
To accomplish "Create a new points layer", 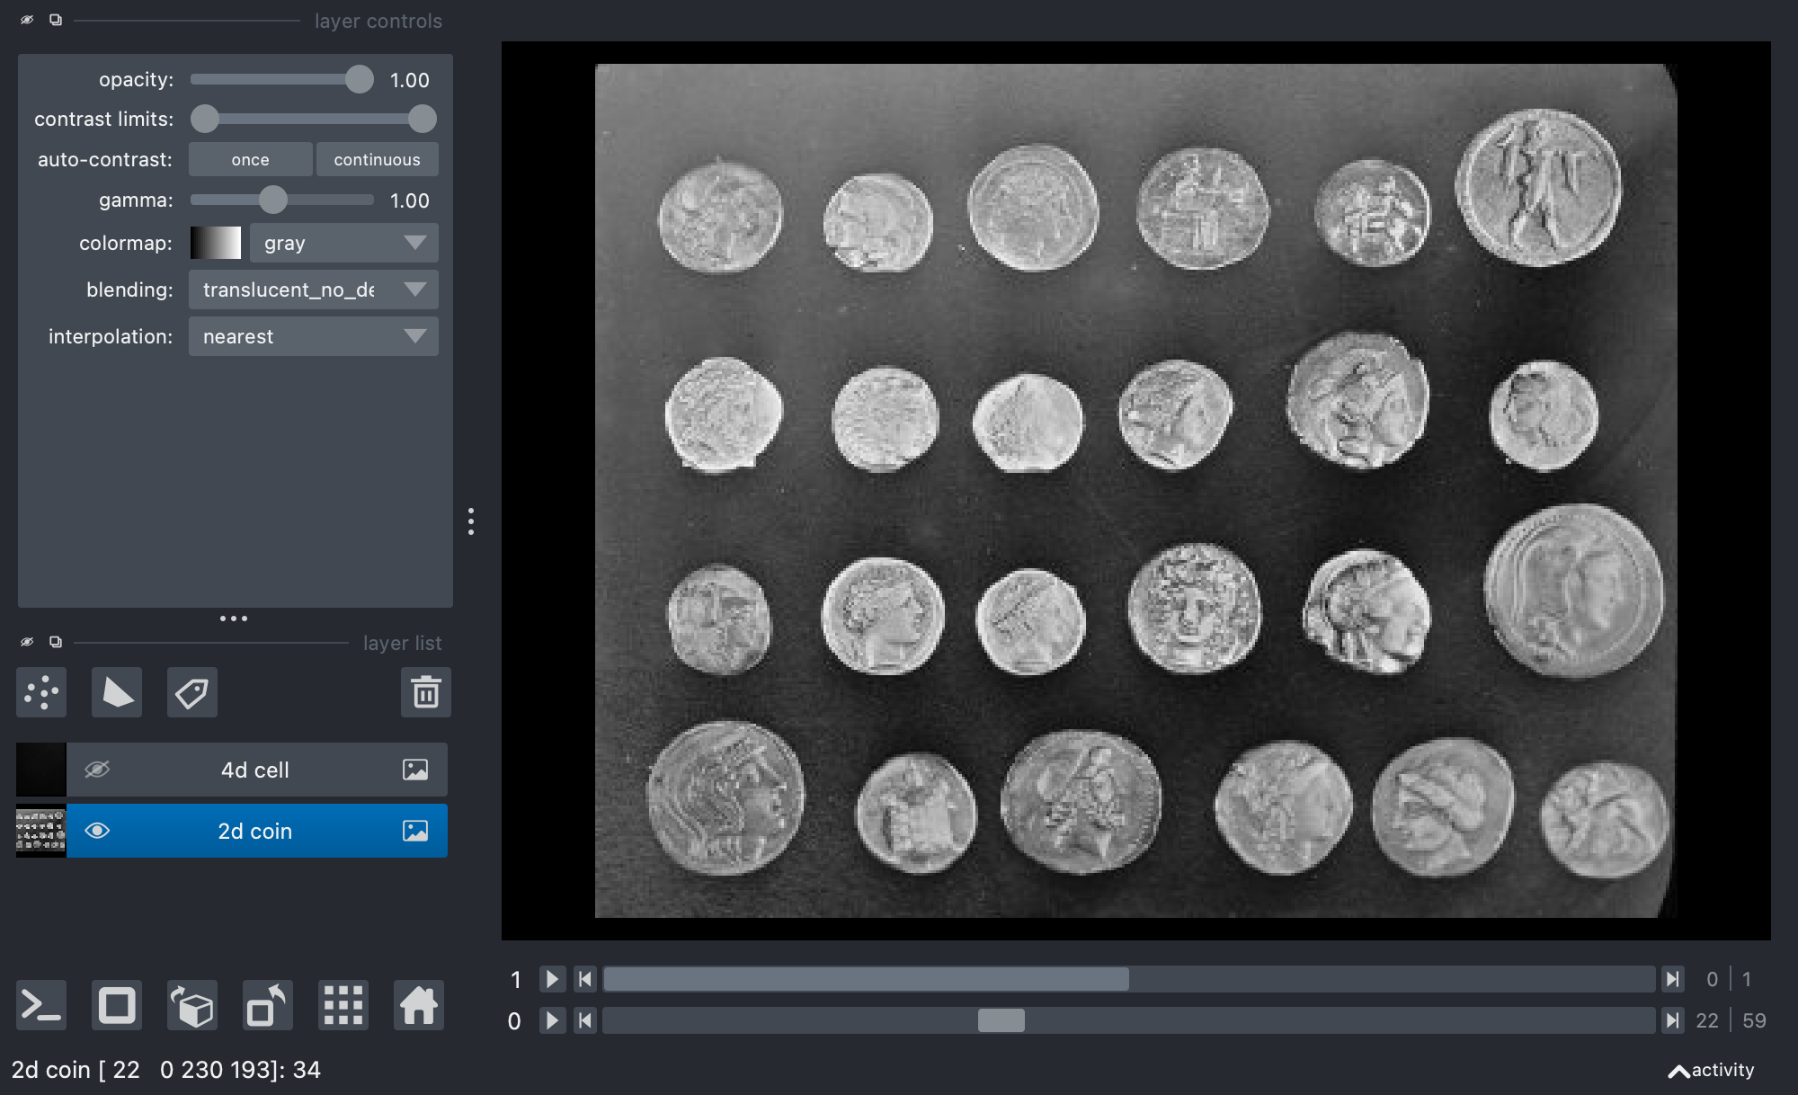I will tap(41, 692).
